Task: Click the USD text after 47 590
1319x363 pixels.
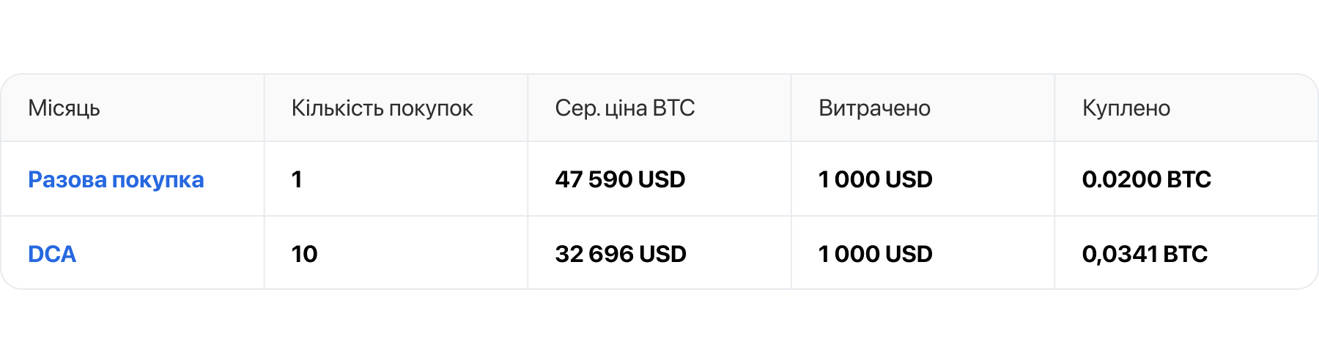Action: pyautogui.click(x=662, y=179)
